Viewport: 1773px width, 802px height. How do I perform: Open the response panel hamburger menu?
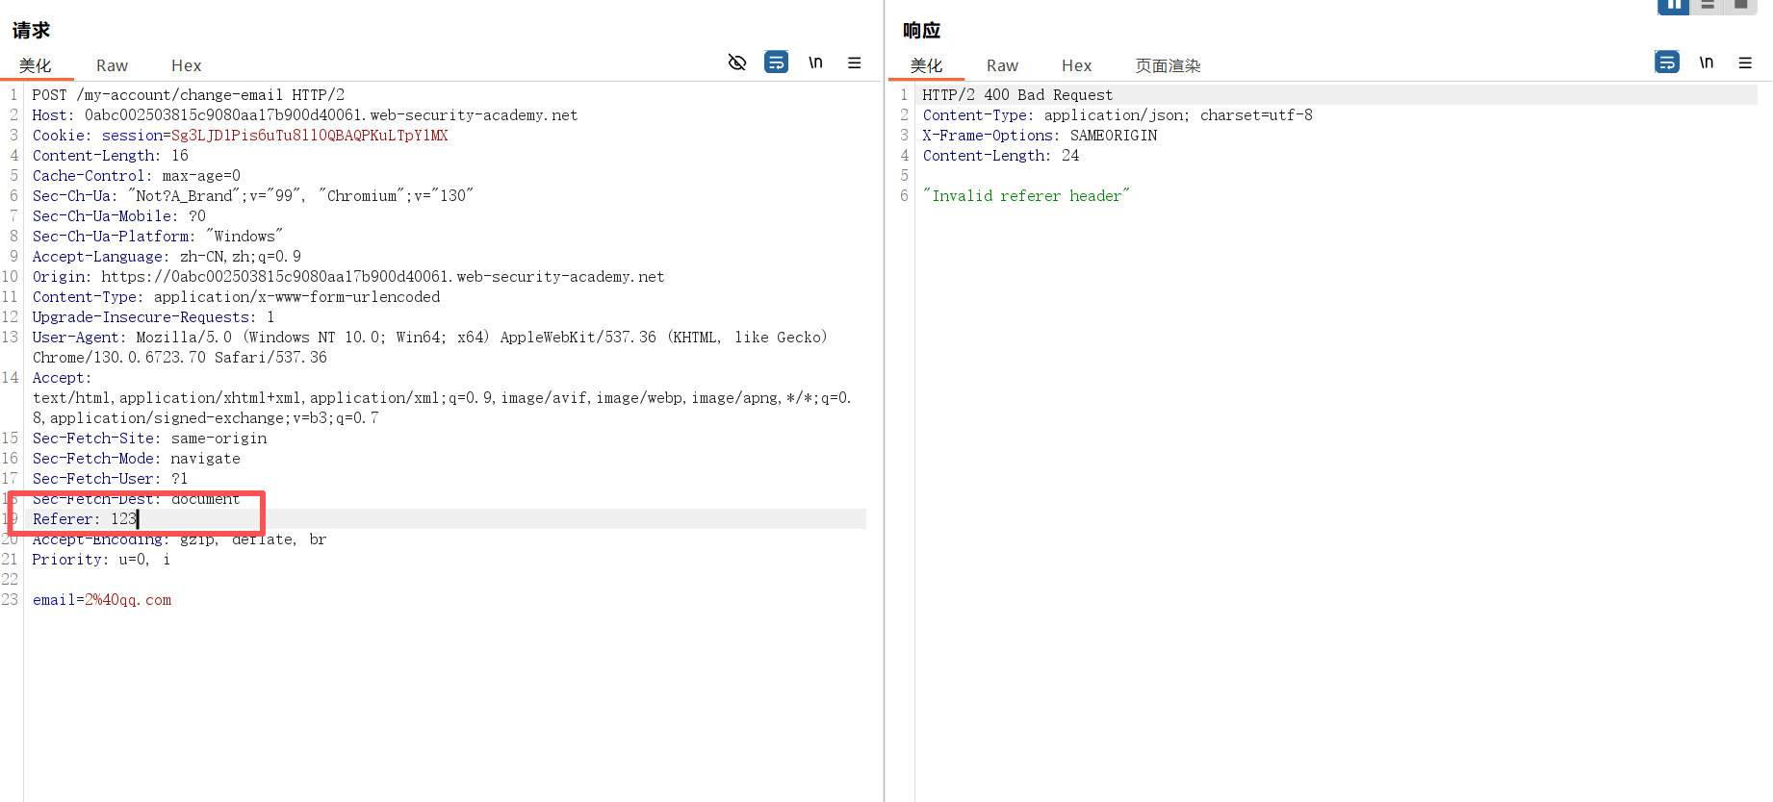(1744, 63)
